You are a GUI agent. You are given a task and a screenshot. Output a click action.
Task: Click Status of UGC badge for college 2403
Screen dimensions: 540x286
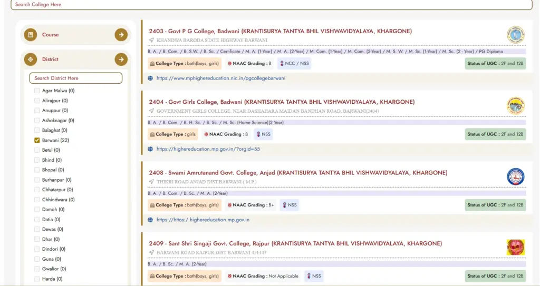point(495,64)
